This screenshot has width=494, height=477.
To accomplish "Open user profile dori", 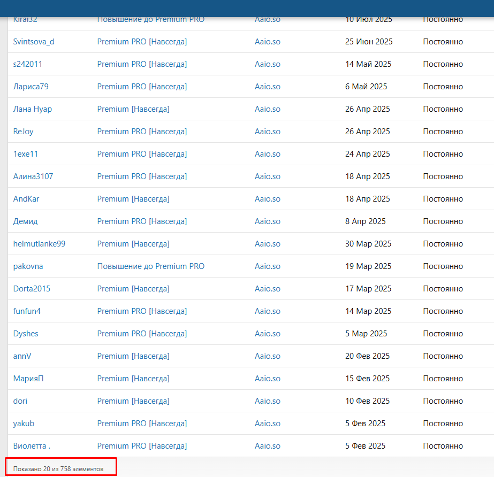I will tap(20, 401).
